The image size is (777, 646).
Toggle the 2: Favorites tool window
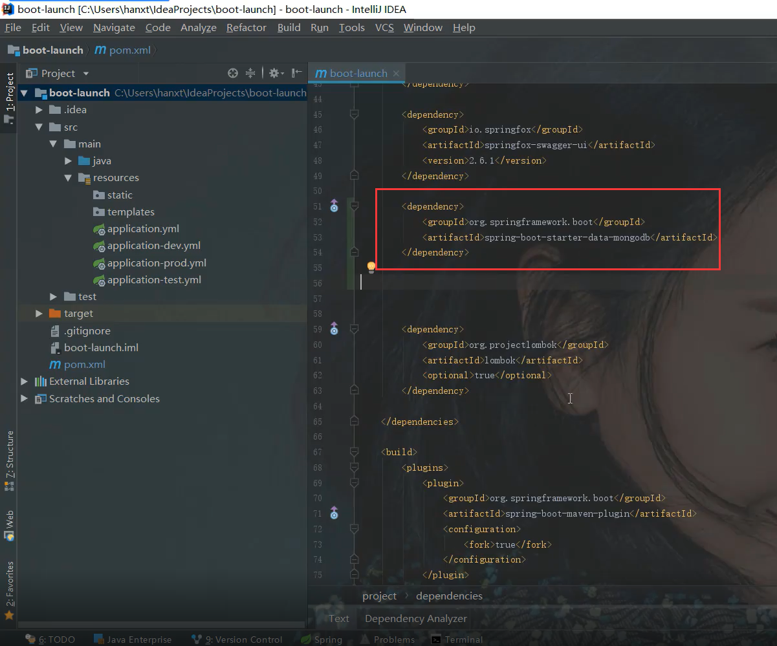(x=9, y=592)
